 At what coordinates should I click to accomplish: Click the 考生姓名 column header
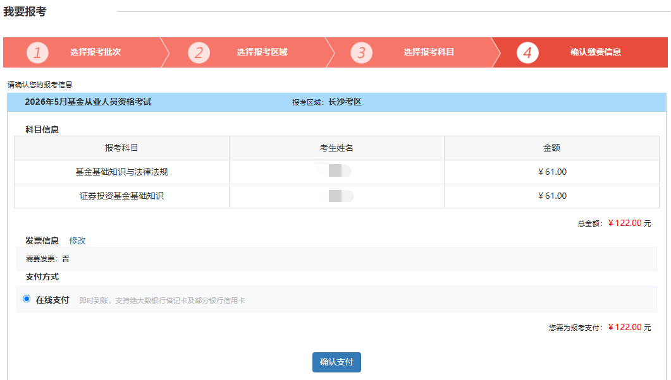coord(336,148)
